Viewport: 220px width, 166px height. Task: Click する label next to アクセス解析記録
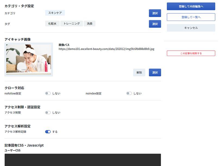[55, 132]
